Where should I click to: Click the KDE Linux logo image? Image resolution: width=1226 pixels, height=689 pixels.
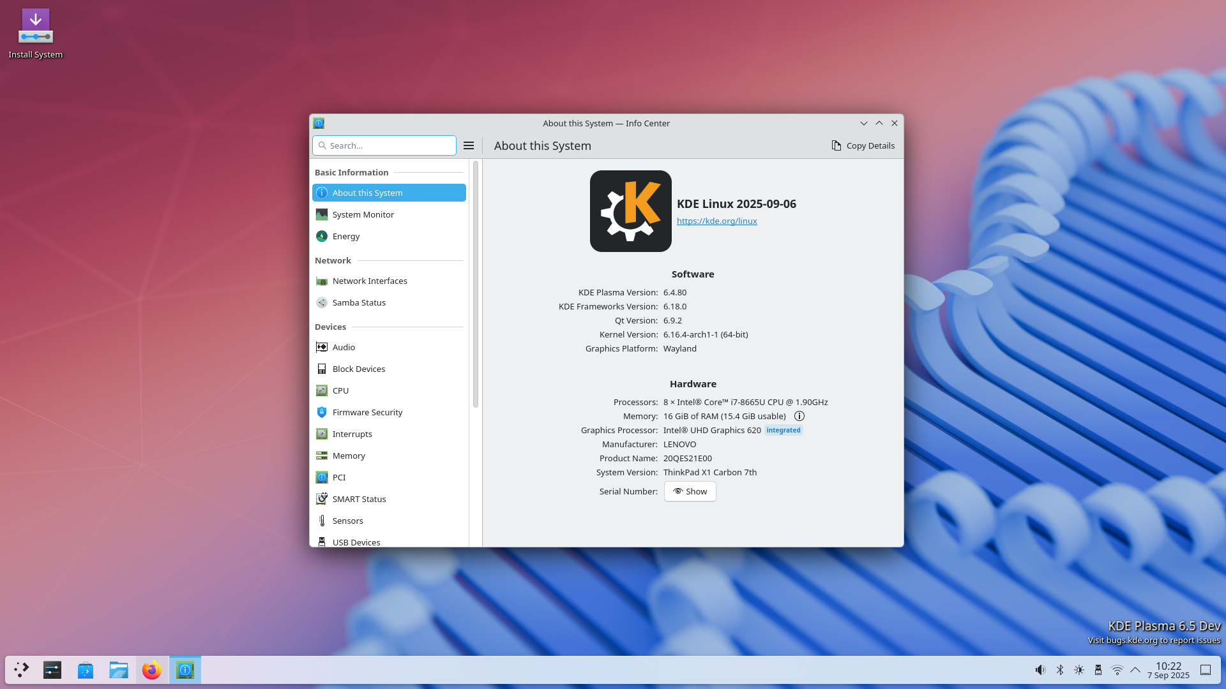[630, 211]
